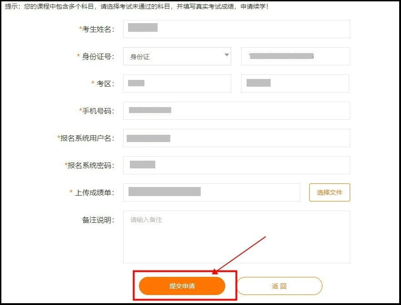Click the second 考区 exam area field
Viewport: 401px width, 305px height.
295,83
